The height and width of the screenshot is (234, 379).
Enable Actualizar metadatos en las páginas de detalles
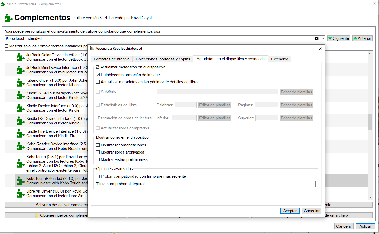pyautogui.click(x=98, y=82)
